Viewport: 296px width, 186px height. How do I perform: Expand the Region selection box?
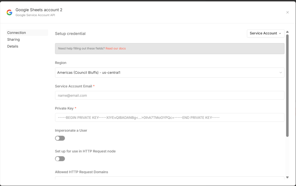pyautogui.click(x=169, y=73)
